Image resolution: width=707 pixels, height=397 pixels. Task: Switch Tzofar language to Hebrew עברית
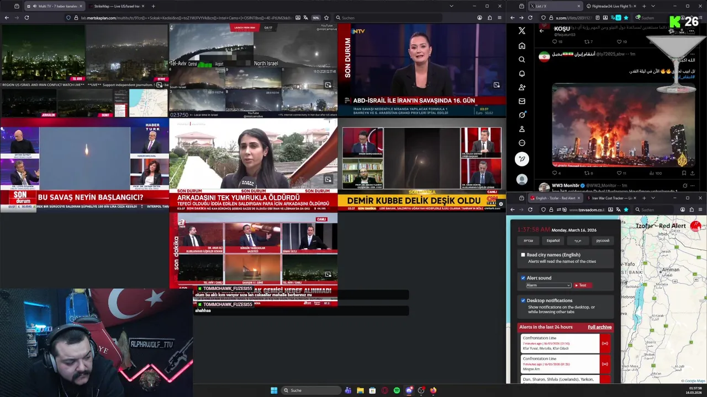point(529,240)
